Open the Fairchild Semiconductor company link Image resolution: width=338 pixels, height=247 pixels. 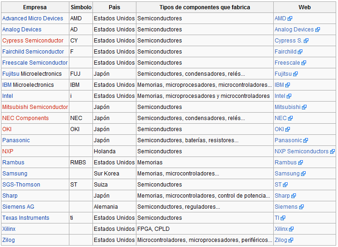(x=33, y=52)
